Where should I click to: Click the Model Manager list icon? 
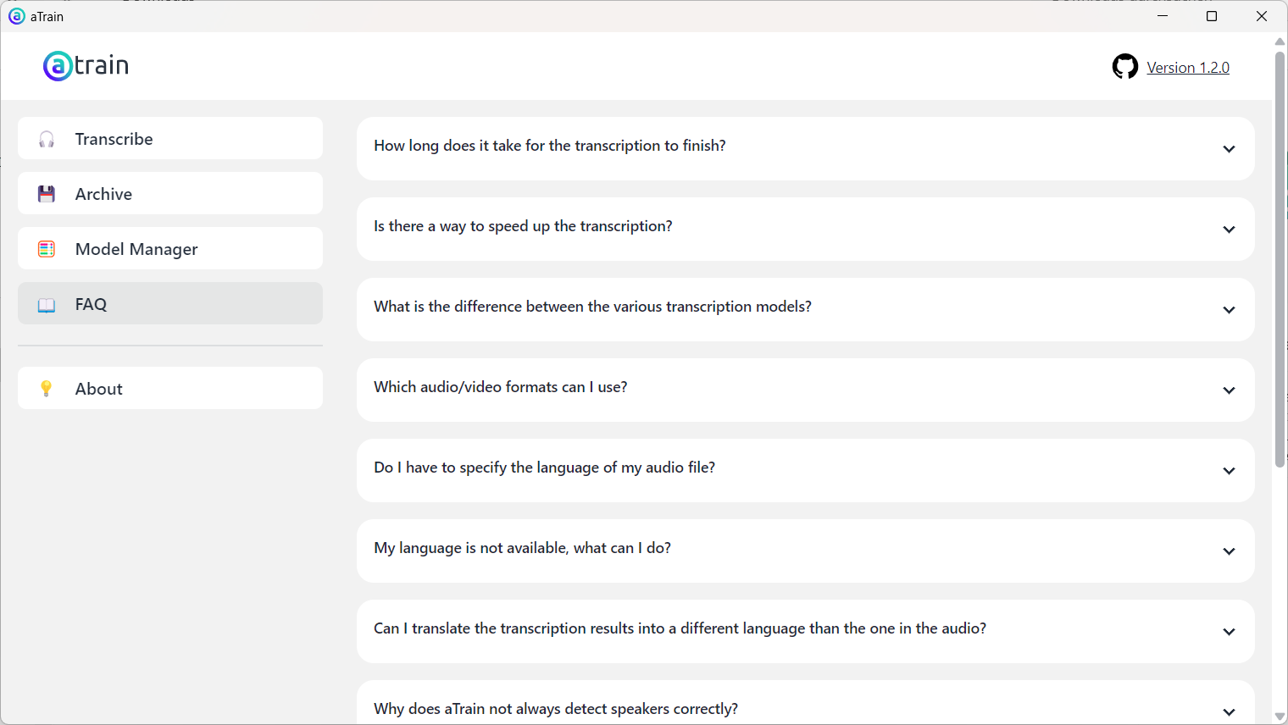pyautogui.click(x=47, y=249)
